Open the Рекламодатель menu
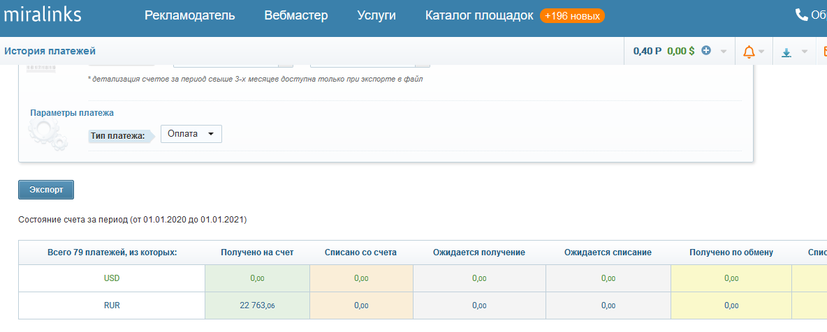827x332 pixels. 190,15
